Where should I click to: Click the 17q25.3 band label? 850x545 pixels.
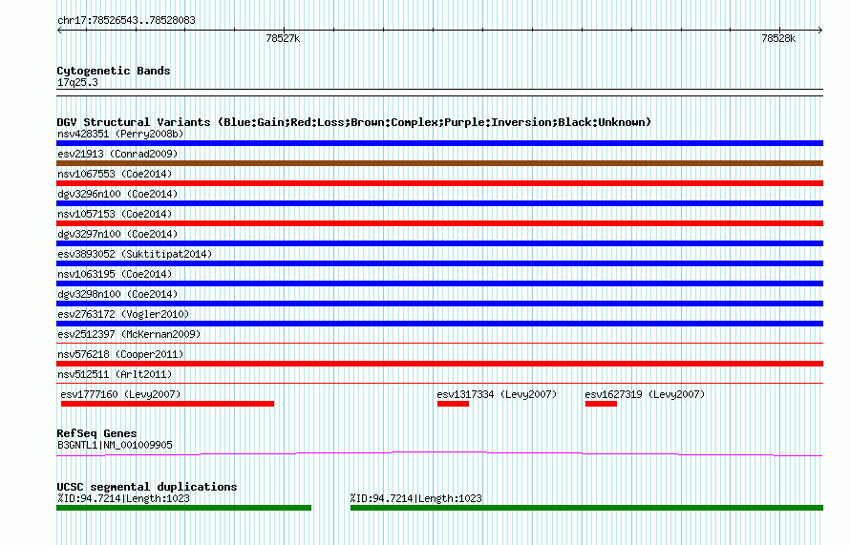click(x=77, y=82)
